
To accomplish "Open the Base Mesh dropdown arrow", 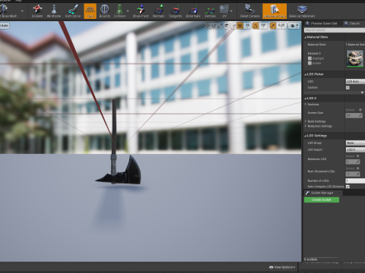I will pyautogui.click(x=22, y=11).
